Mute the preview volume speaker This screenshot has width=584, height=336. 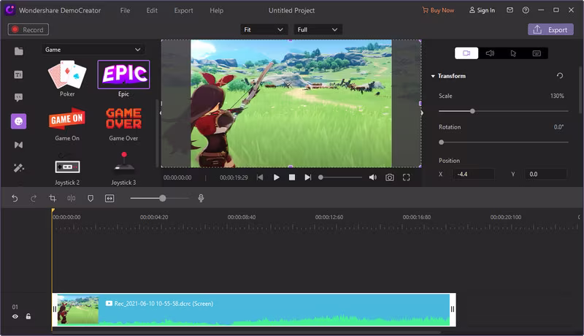(372, 177)
